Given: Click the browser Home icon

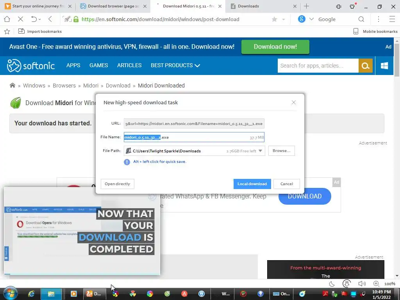Looking at the screenshot, I should pyautogui.click(x=7, y=19).
